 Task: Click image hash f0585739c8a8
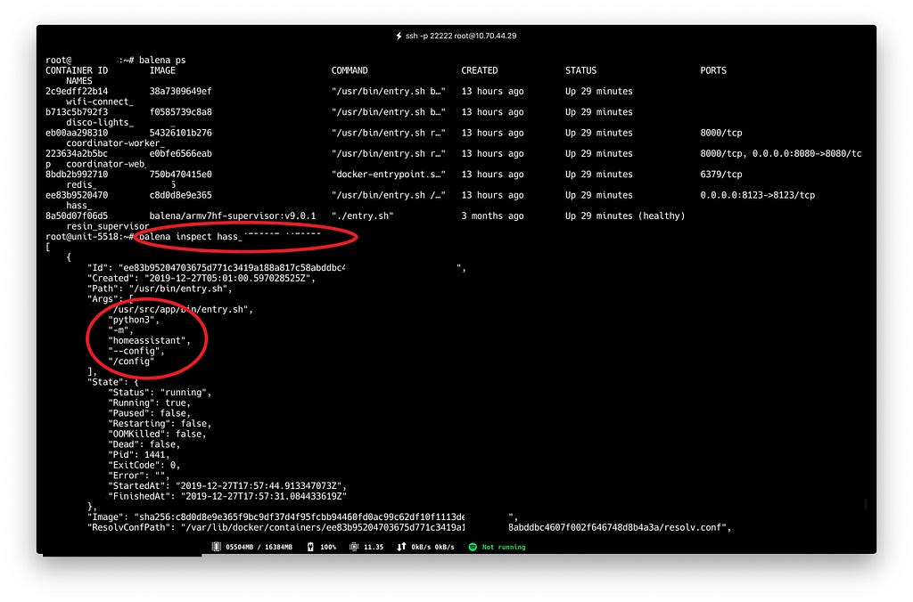pos(180,111)
